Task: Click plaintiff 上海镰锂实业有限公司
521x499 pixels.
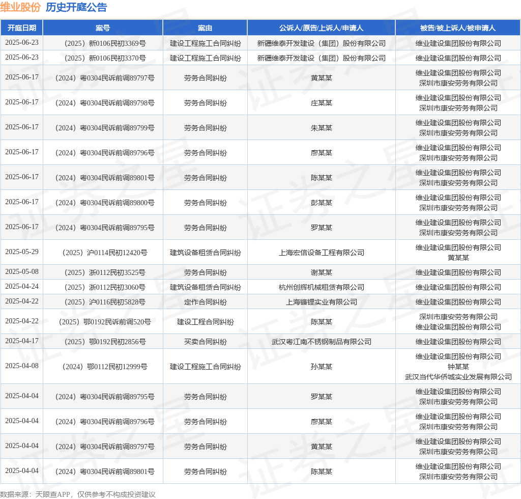Action: [x=322, y=302]
